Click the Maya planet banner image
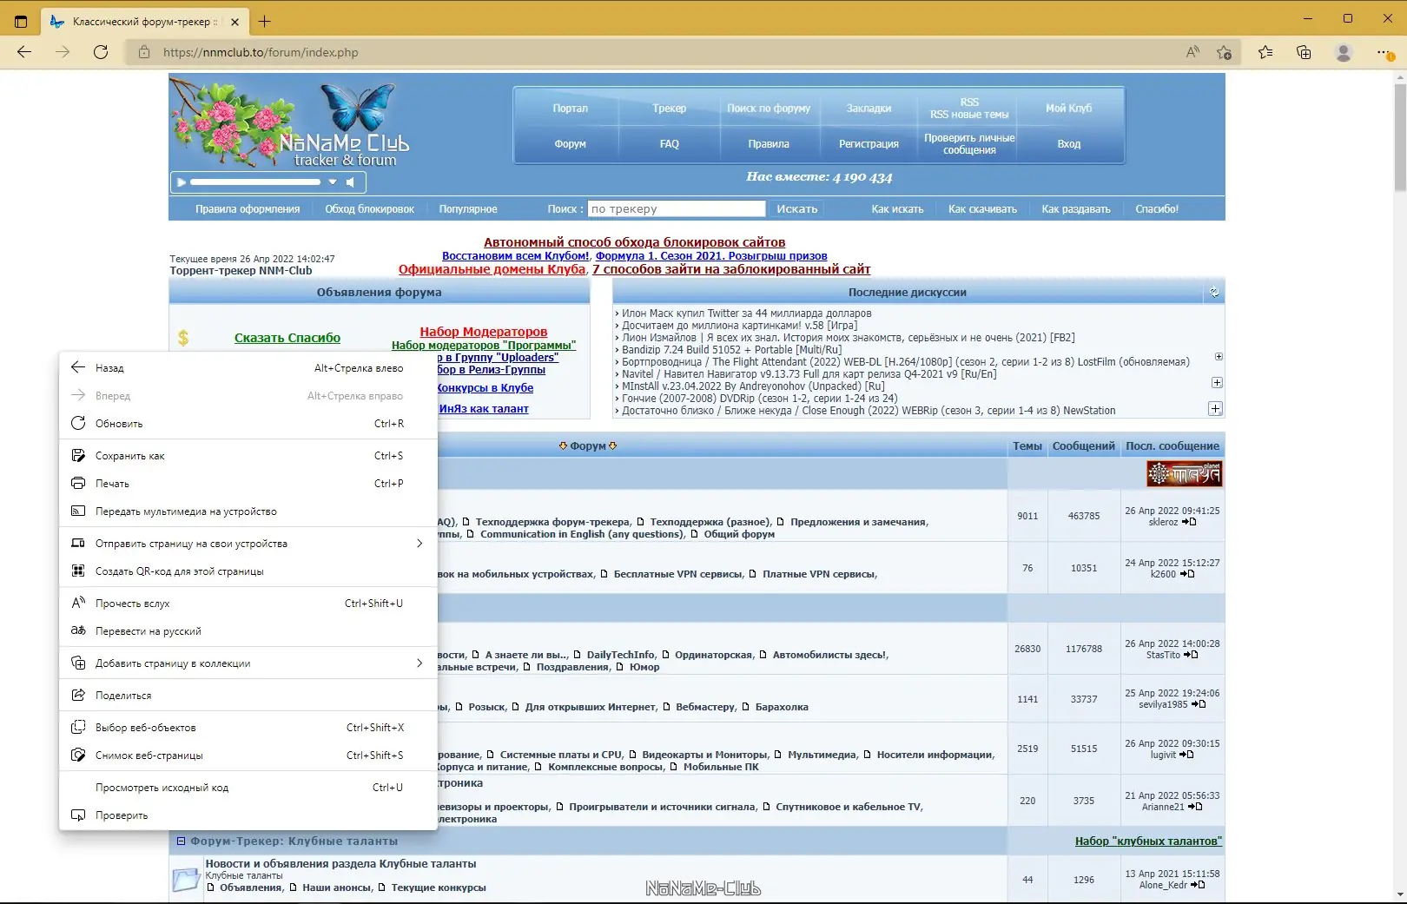Image resolution: width=1407 pixels, height=904 pixels. (x=1185, y=473)
